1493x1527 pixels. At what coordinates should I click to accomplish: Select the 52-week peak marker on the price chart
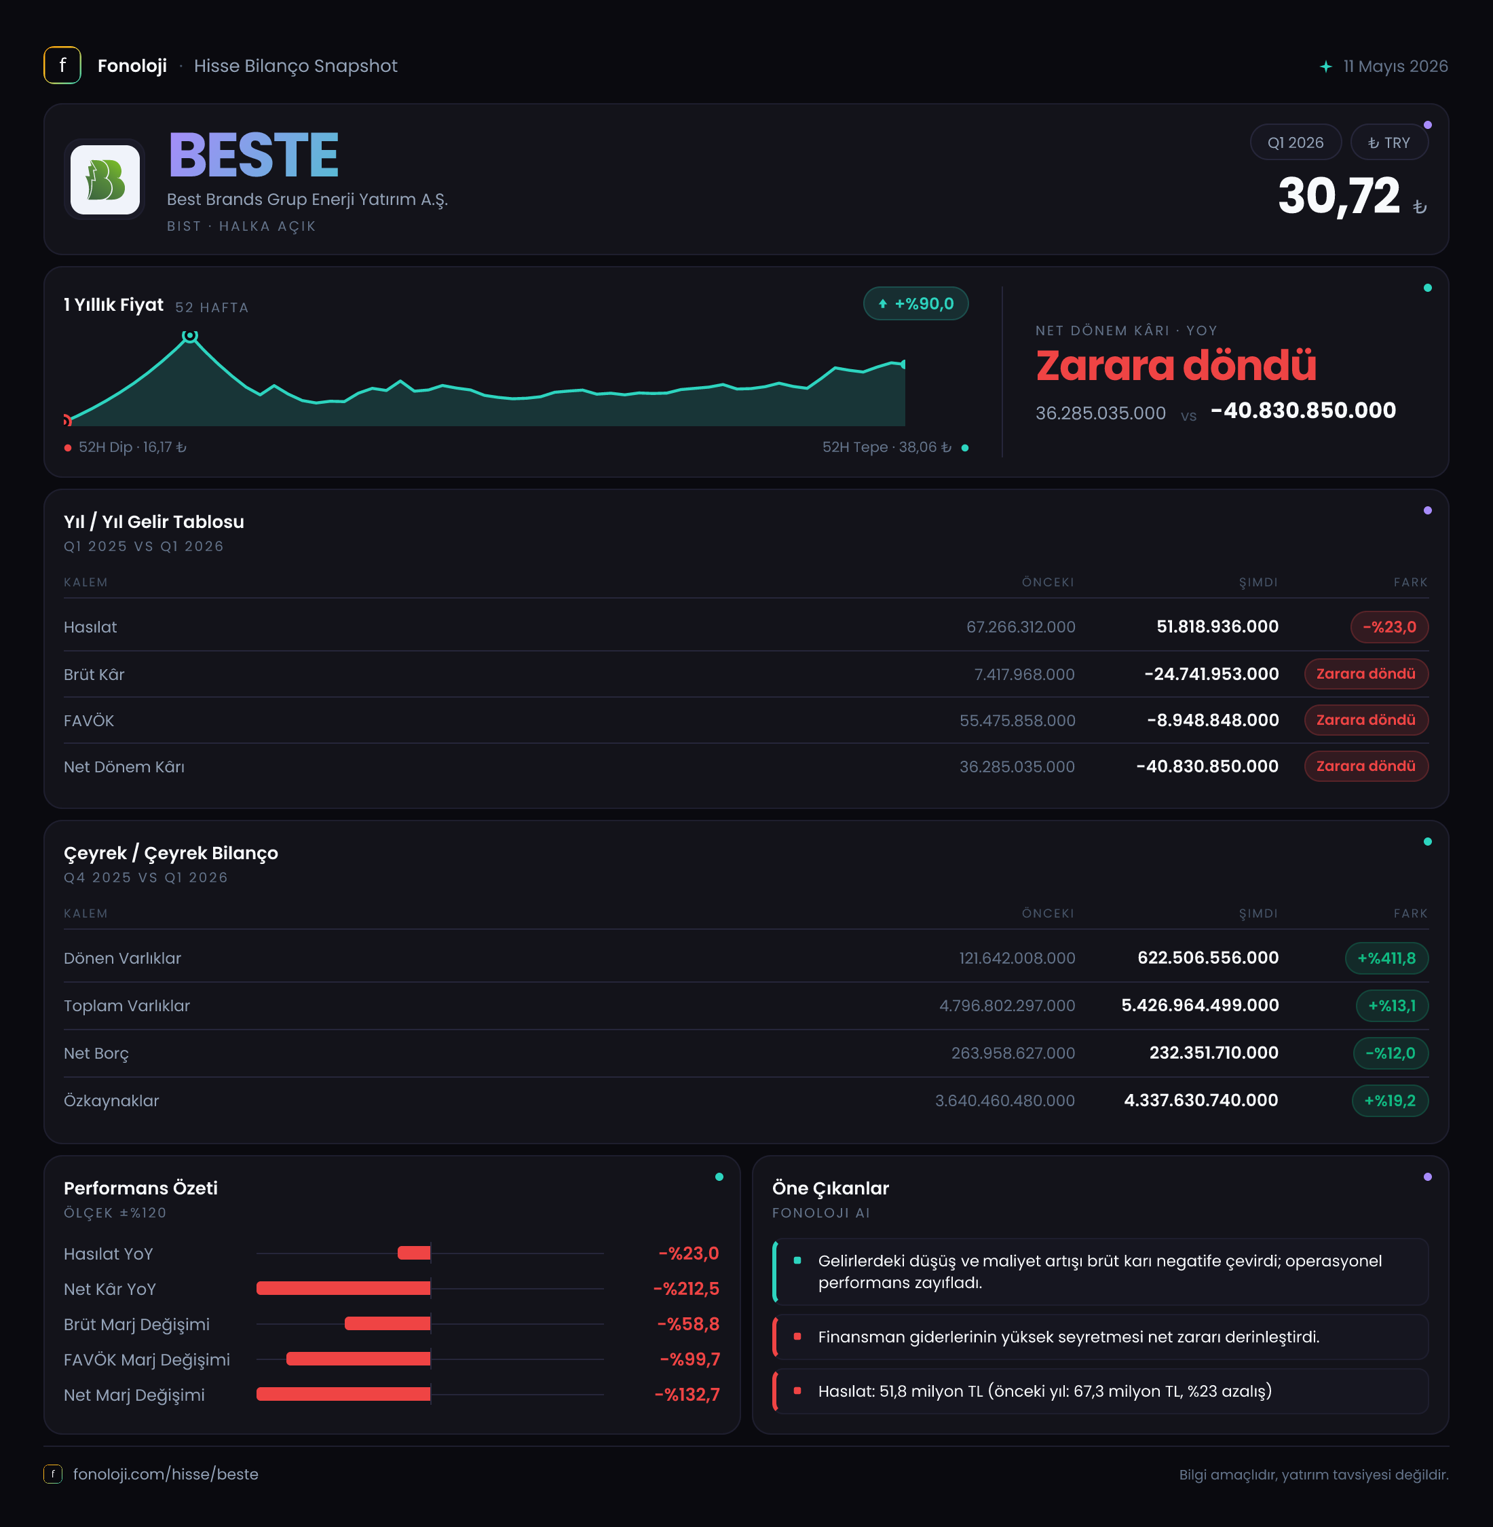tap(190, 336)
